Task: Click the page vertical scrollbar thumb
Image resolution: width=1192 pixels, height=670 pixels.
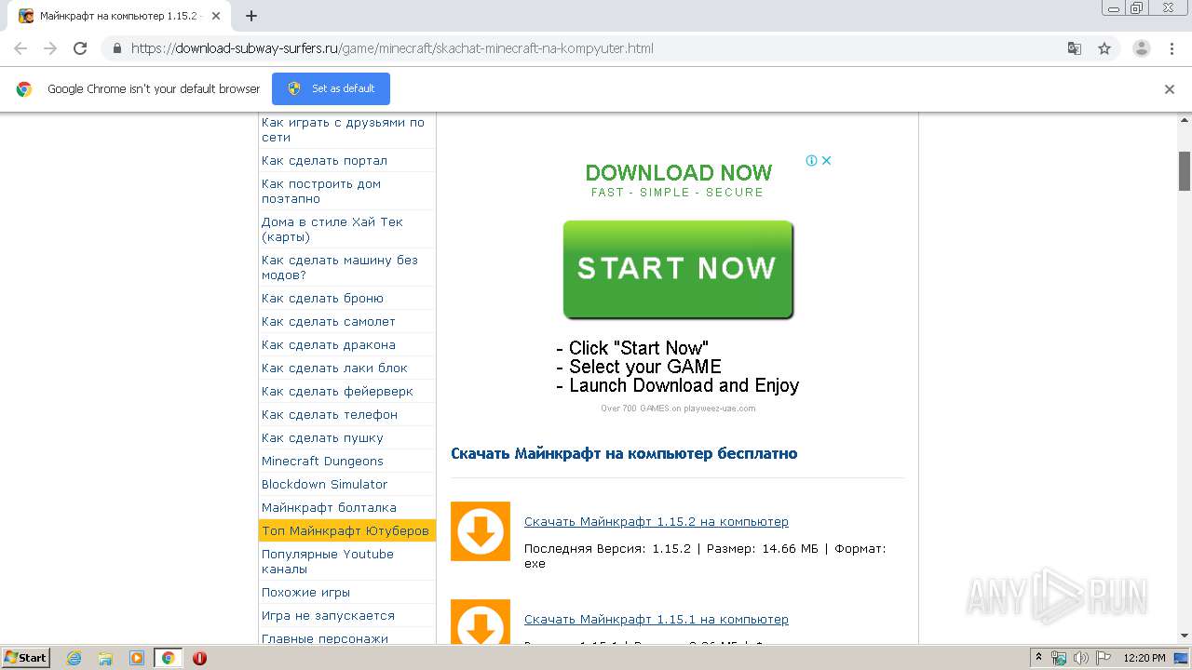Action: click(x=1185, y=170)
